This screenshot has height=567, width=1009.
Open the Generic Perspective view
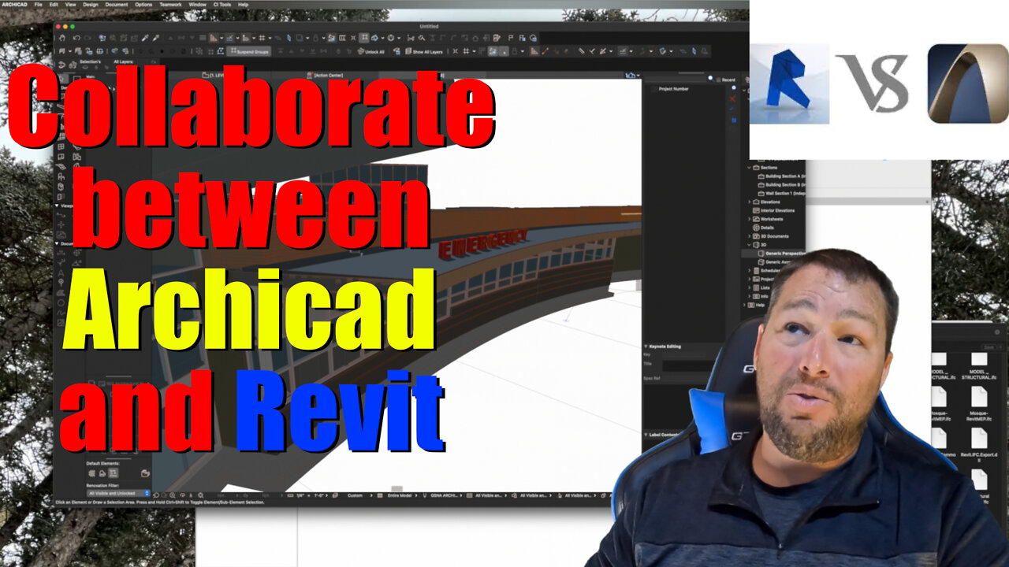point(781,253)
